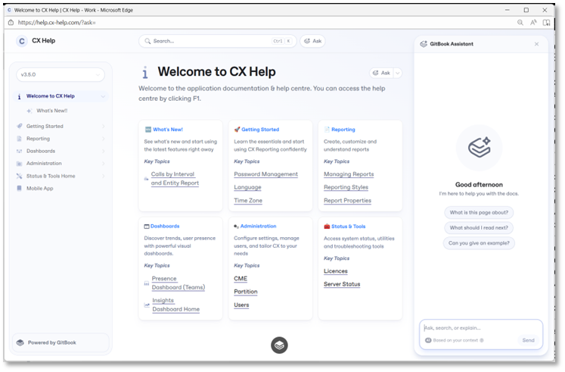Expand the Dashboards sidebar section chevron
565x372 pixels.
(x=103, y=152)
